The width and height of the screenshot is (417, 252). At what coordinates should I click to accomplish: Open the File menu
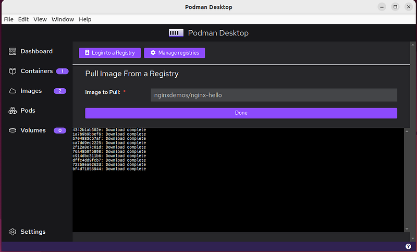click(8, 19)
